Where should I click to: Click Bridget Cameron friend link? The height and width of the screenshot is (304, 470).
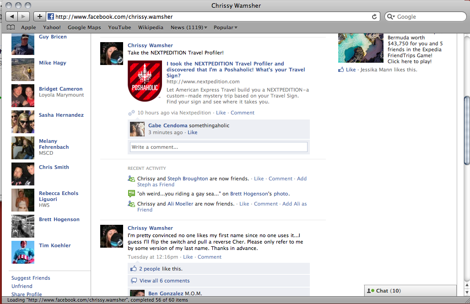pyautogui.click(x=60, y=89)
